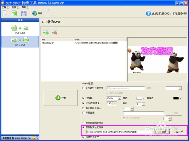Click the Path column header
189x141 pixels.
click(x=100, y=39)
